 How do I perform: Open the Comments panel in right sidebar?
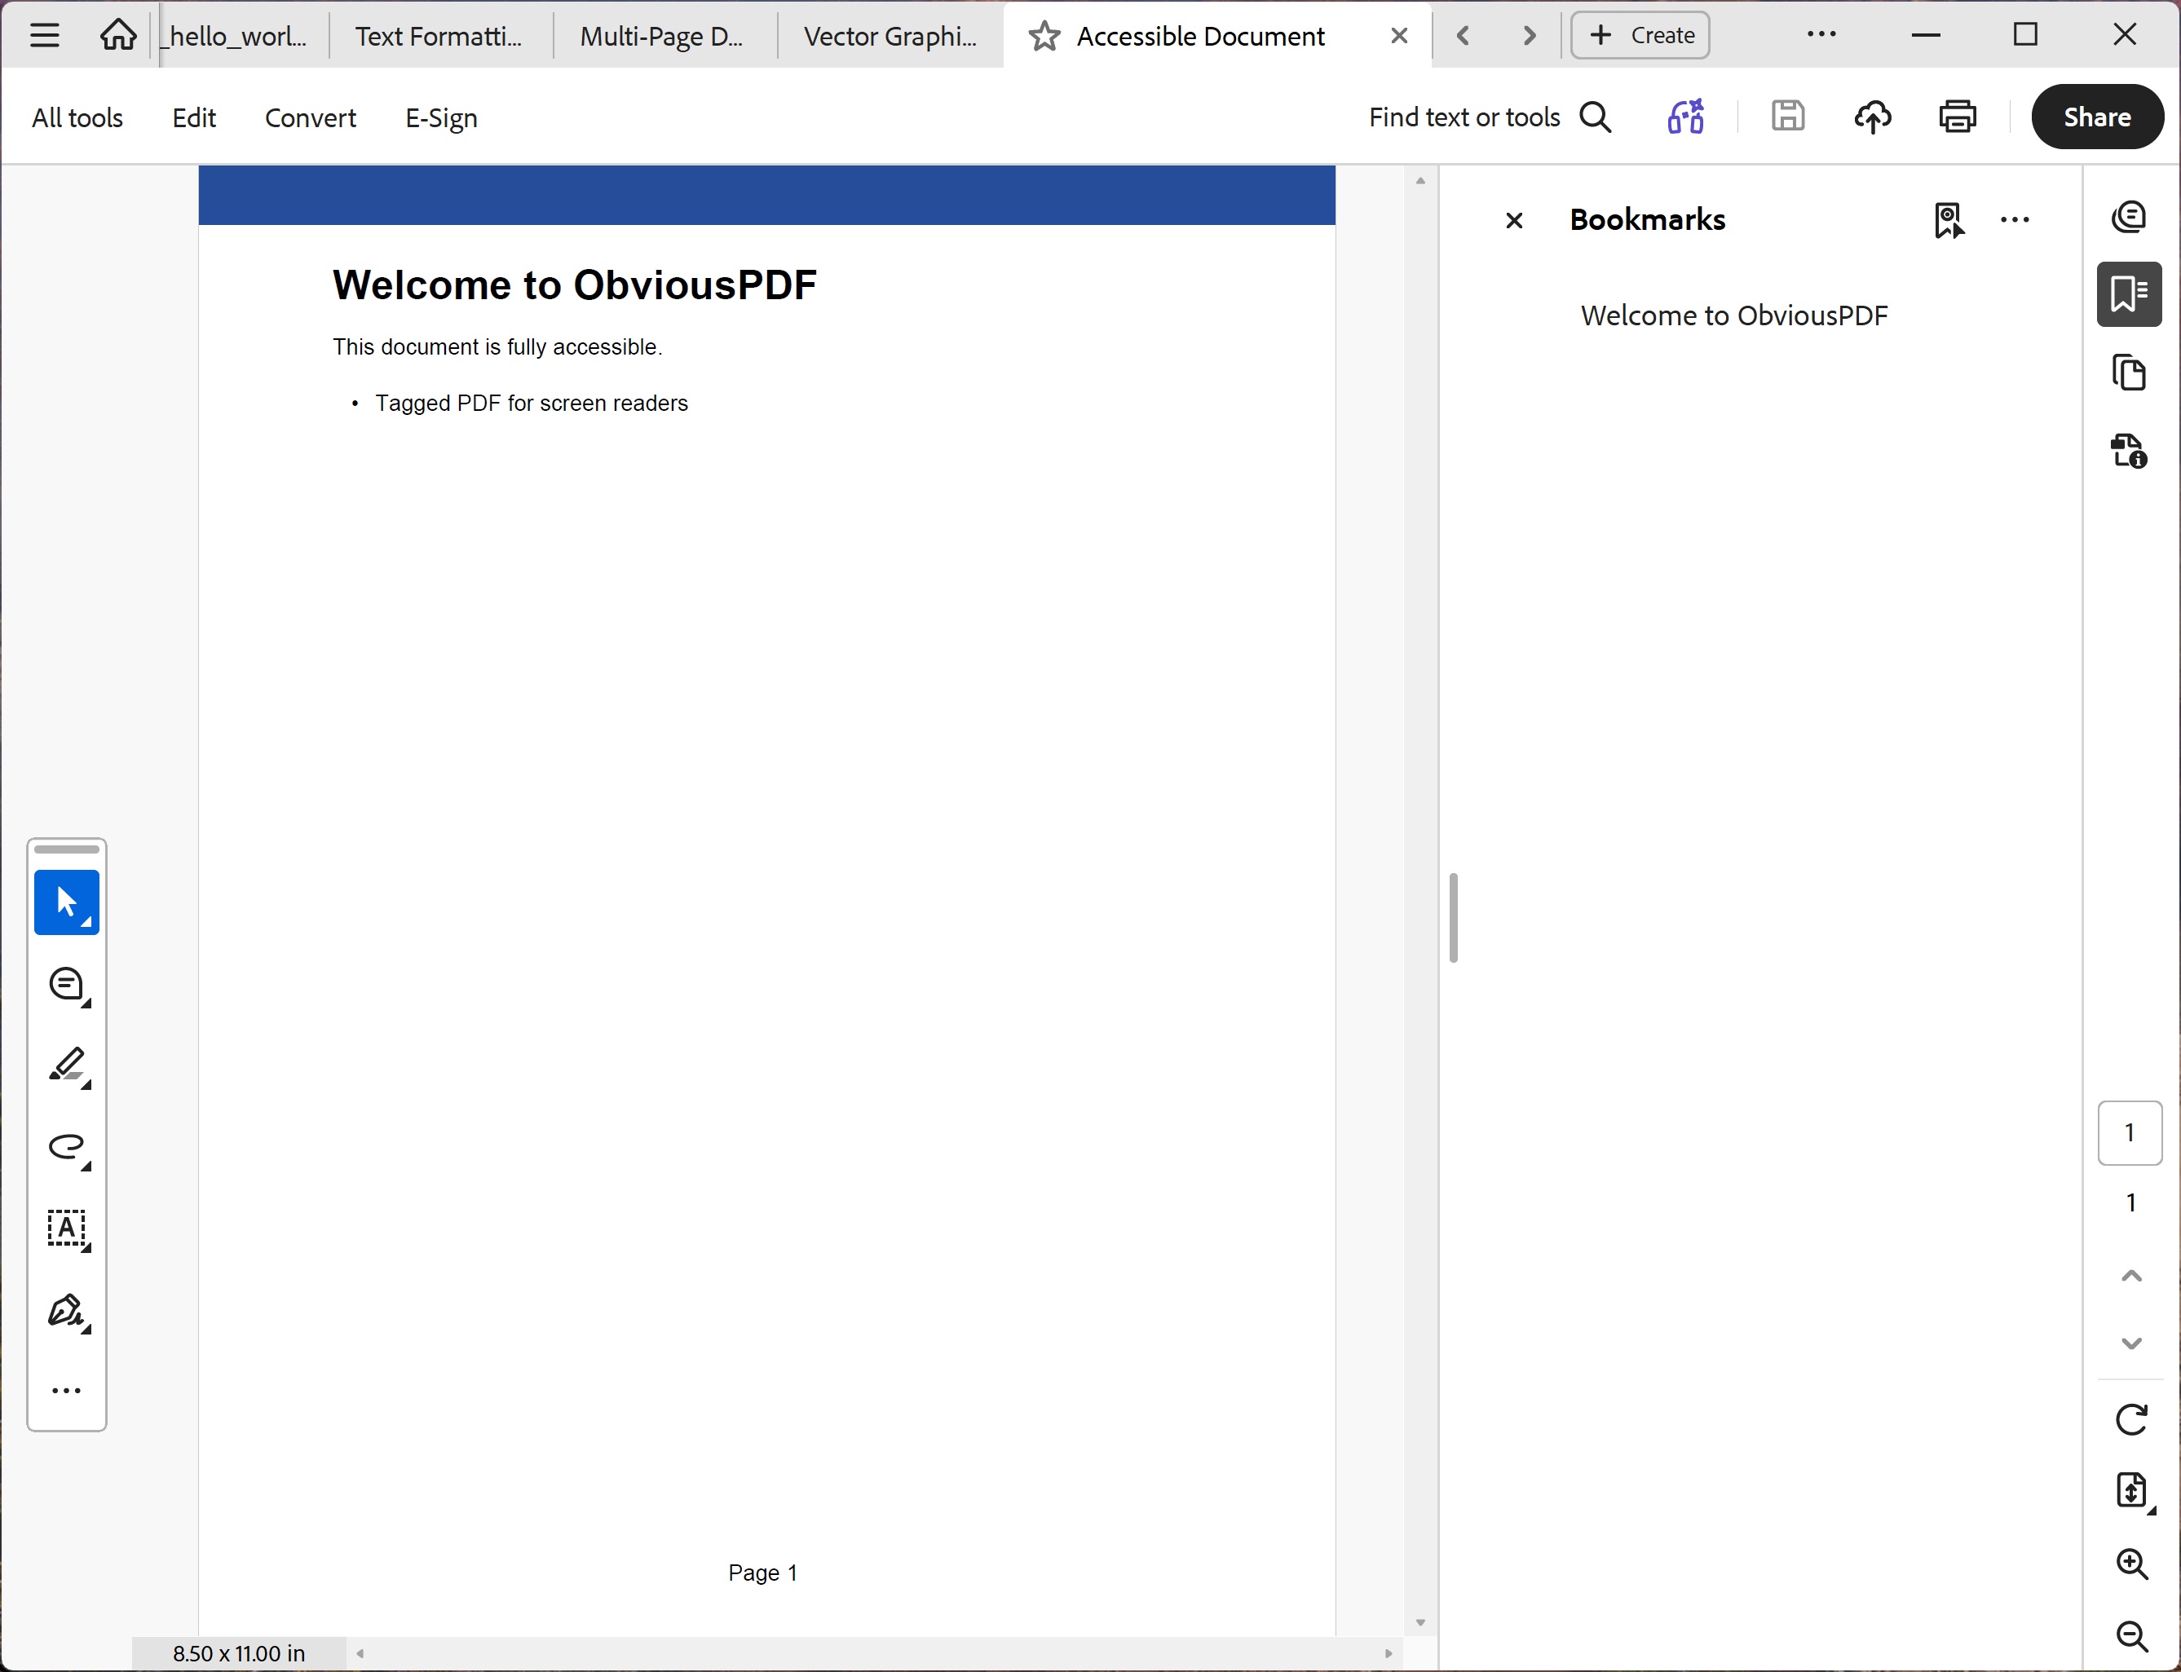(x=2130, y=216)
